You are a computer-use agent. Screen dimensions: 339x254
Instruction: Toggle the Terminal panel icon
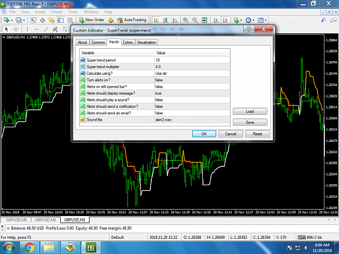tap(61, 20)
